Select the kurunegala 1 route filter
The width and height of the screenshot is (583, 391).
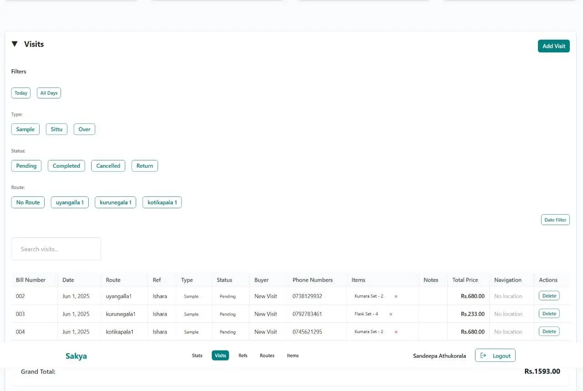point(115,202)
